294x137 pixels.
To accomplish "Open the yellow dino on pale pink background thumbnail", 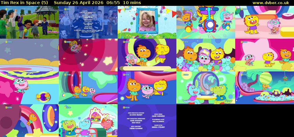I will [265, 22].
